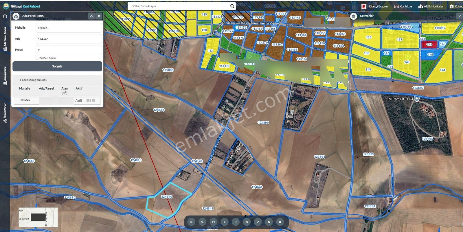Viewport: 463px width, 232px height.
Task: Select the ruler measurement tool
Action: point(258,222)
